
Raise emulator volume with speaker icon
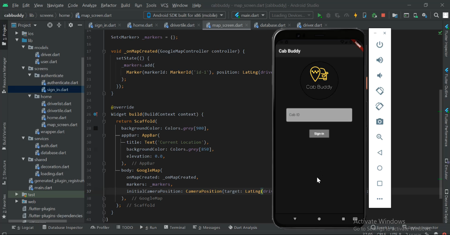(x=380, y=60)
